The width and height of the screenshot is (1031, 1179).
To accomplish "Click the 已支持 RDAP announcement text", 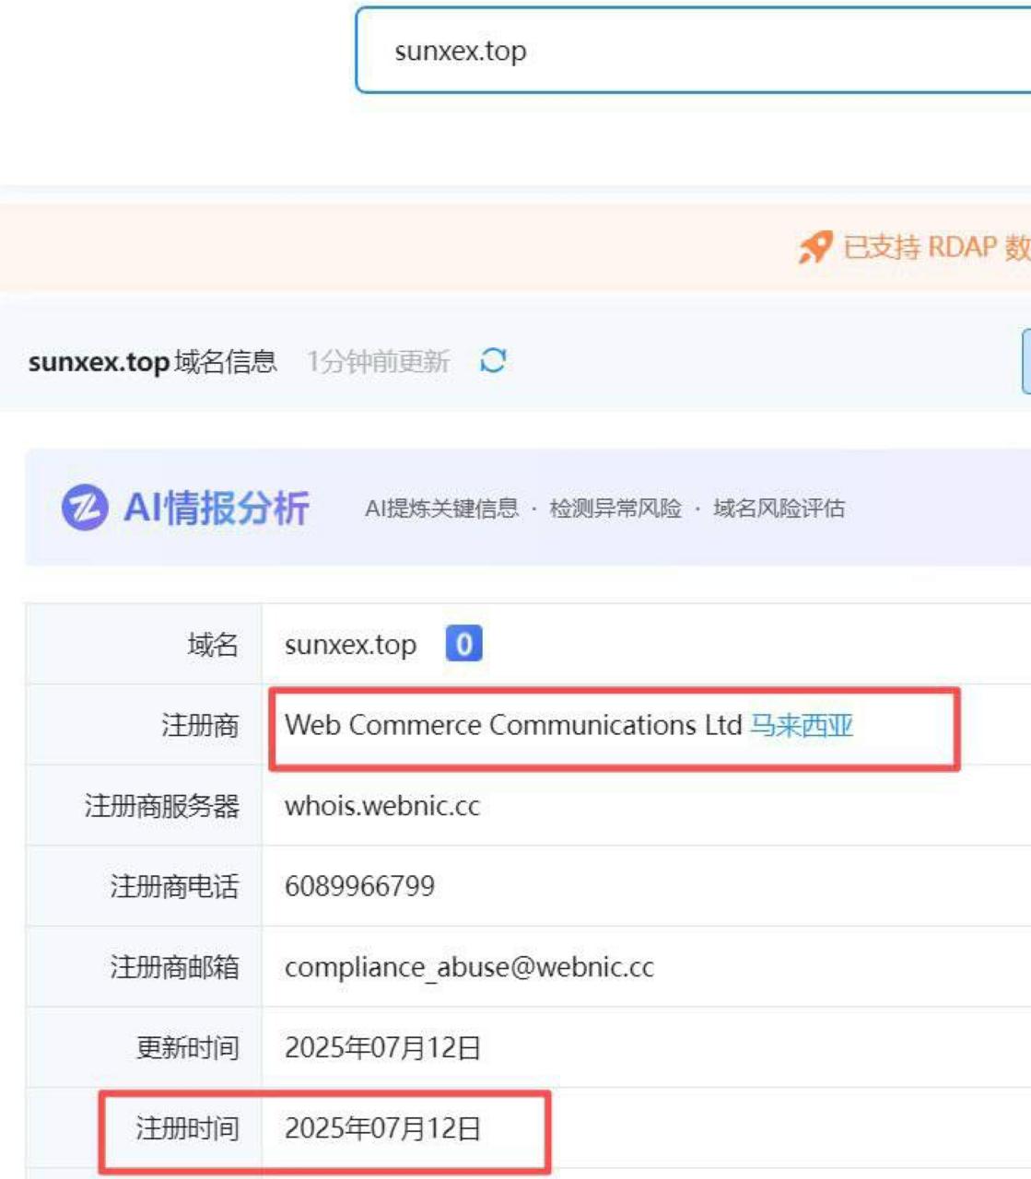I will point(936,247).
